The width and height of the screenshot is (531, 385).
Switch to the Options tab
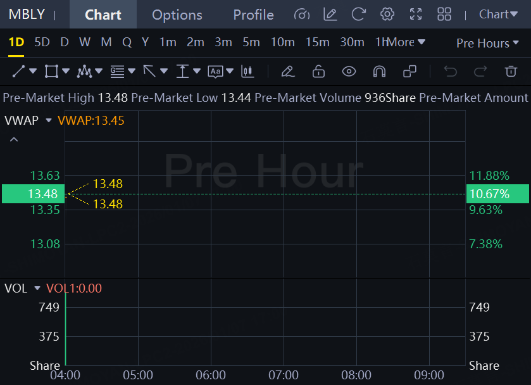click(x=177, y=15)
